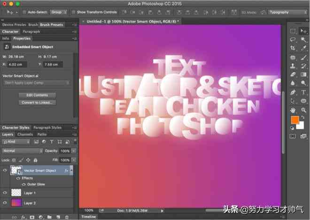This screenshot has width=310, height=220.
Task: Open the Opacity slider arrow
Action: point(73,151)
